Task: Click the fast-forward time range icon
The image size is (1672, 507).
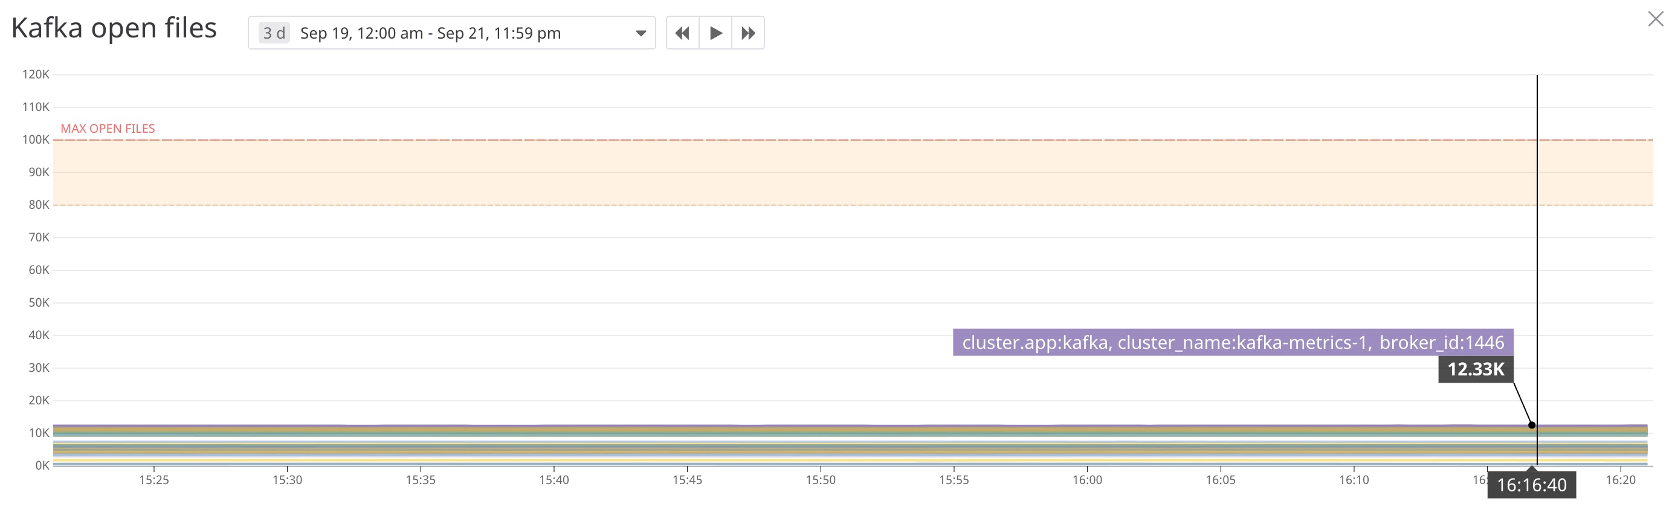Action: coord(747,33)
